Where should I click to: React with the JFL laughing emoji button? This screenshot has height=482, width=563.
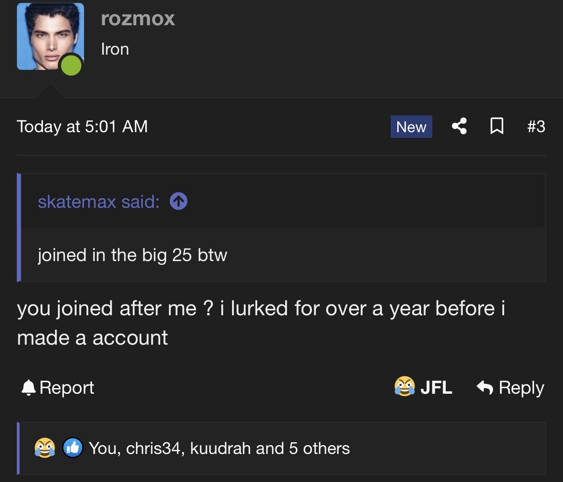405,387
